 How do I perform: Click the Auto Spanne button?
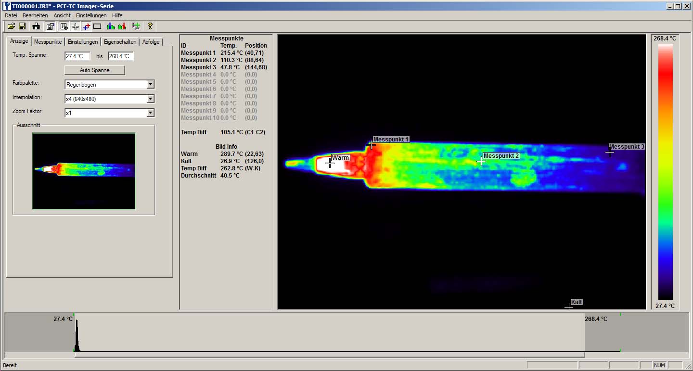(94, 70)
